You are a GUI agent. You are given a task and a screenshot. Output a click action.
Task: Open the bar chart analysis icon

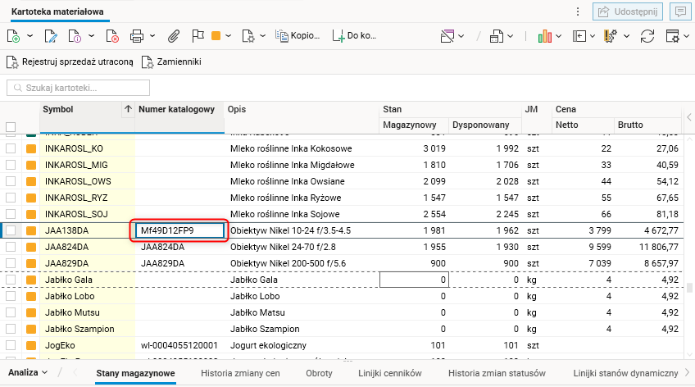tap(545, 36)
